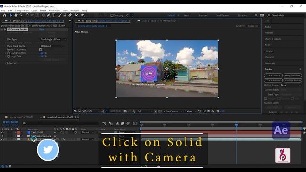Select the Ellipse shape tool

(x=44, y=15)
